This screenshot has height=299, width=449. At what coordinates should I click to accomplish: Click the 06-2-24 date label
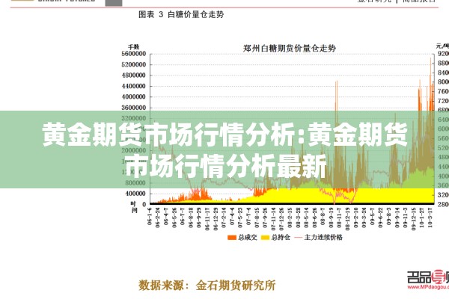[157, 218]
